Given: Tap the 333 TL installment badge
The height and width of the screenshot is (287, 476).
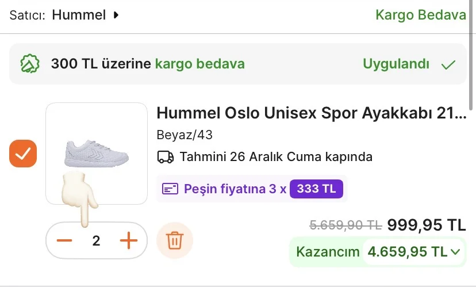Looking at the screenshot, I should pyautogui.click(x=316, y=189).
